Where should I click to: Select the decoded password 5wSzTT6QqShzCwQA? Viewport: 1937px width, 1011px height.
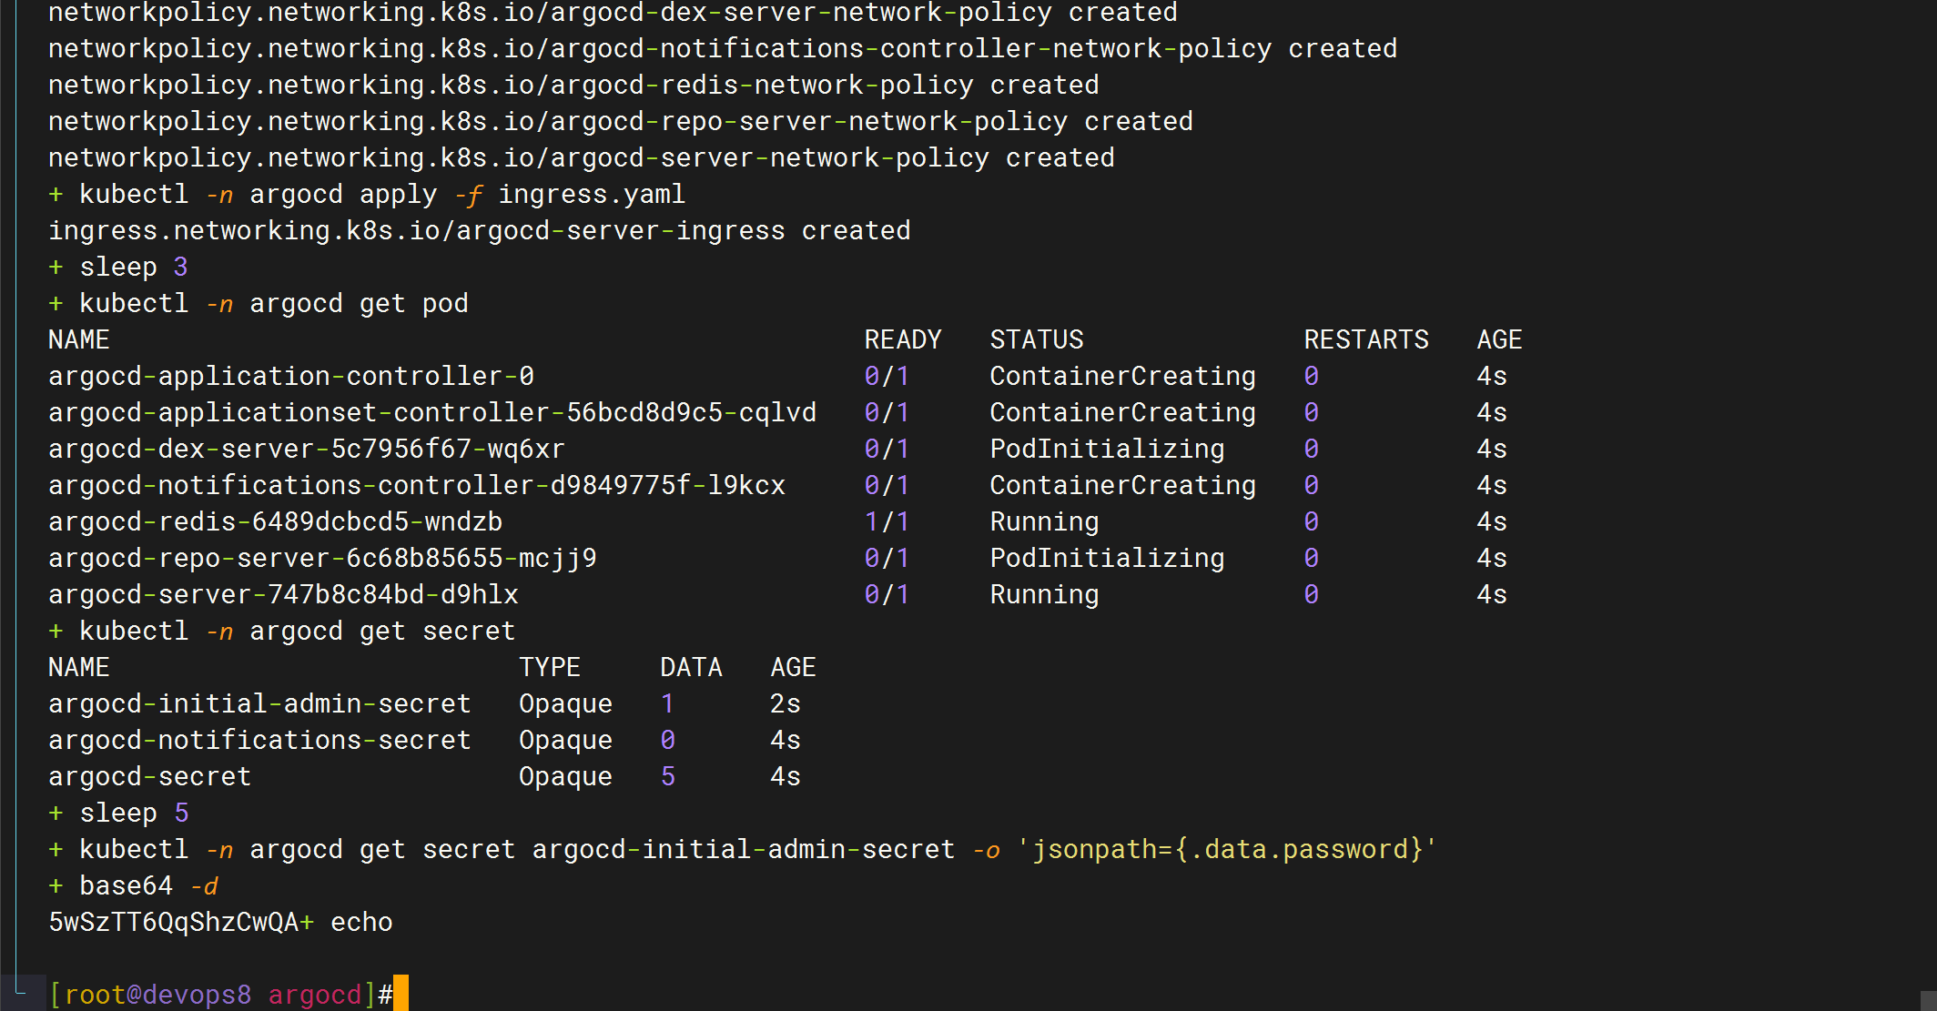174,922
